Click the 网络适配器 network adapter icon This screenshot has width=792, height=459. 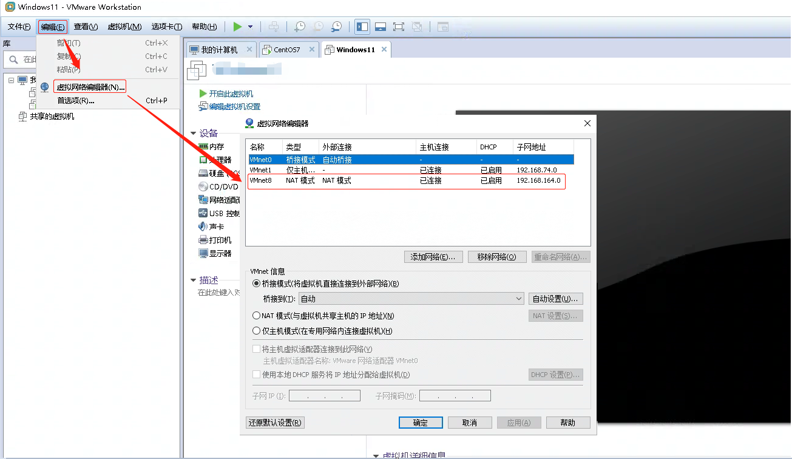coord(203,200)
